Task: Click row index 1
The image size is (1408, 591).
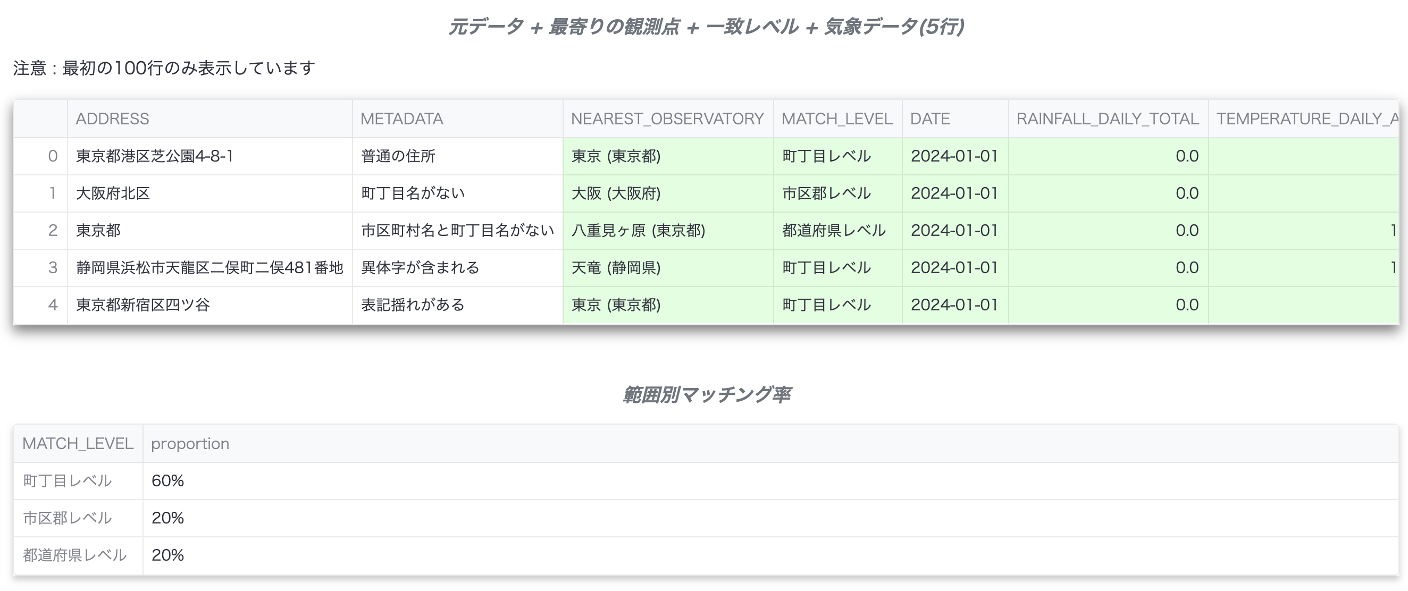Action: click(x=40, y=193)
